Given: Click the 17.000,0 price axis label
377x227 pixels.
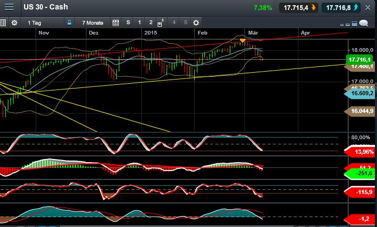Looking at the screenshot, I should (362, 82).
